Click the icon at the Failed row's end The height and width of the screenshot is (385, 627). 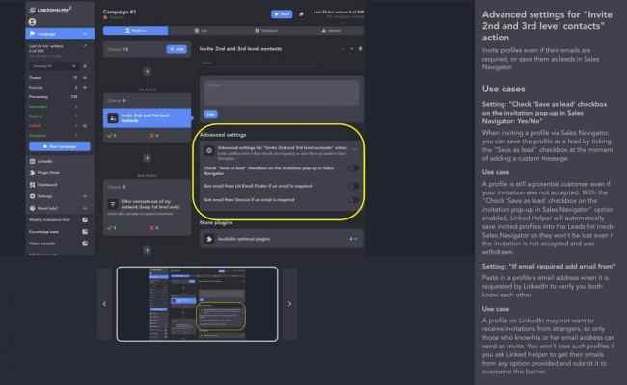[x=85, y=126]
